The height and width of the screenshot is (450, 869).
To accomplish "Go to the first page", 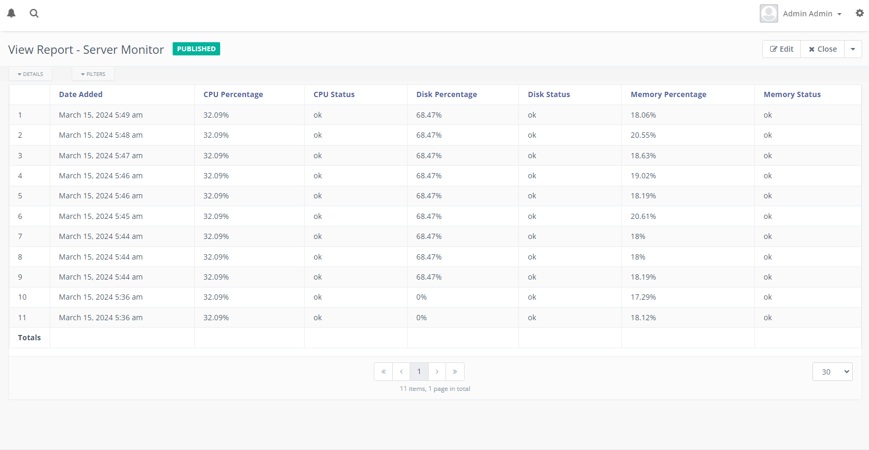I will pos(383,372).
